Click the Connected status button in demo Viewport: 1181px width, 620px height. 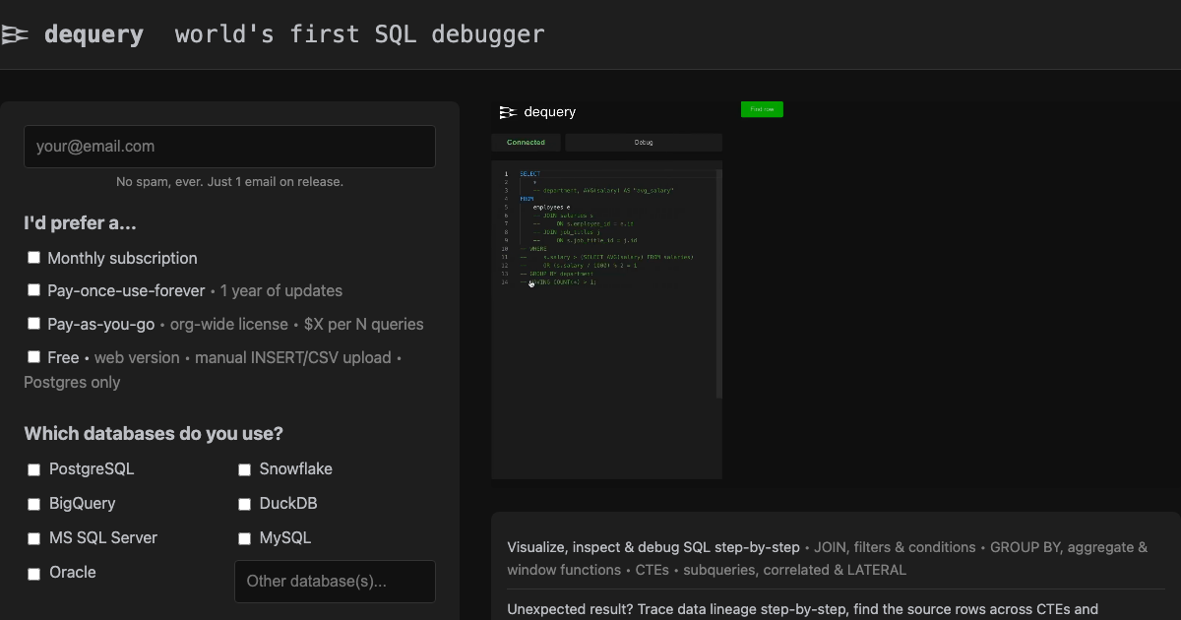(526, 143)
